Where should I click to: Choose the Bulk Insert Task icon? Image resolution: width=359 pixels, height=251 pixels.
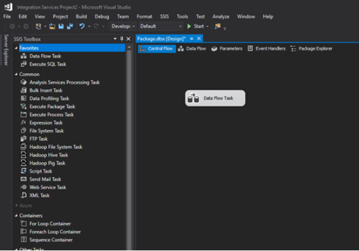(x=23, y=90)
